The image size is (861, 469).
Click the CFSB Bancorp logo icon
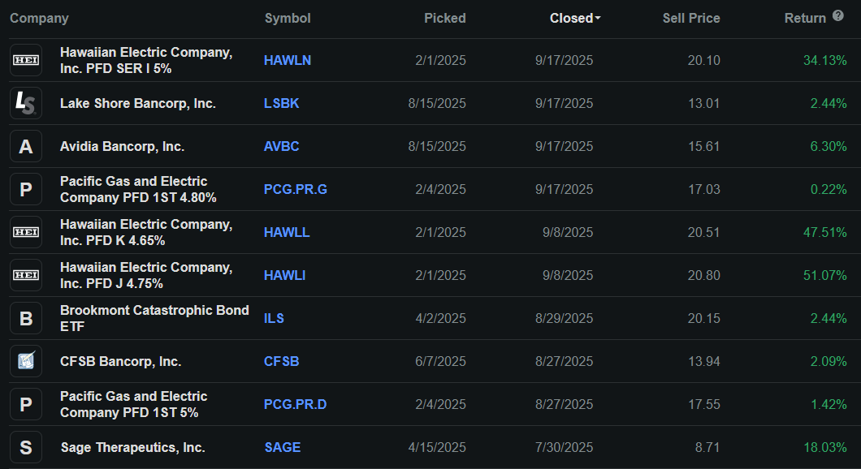[26, 361]
